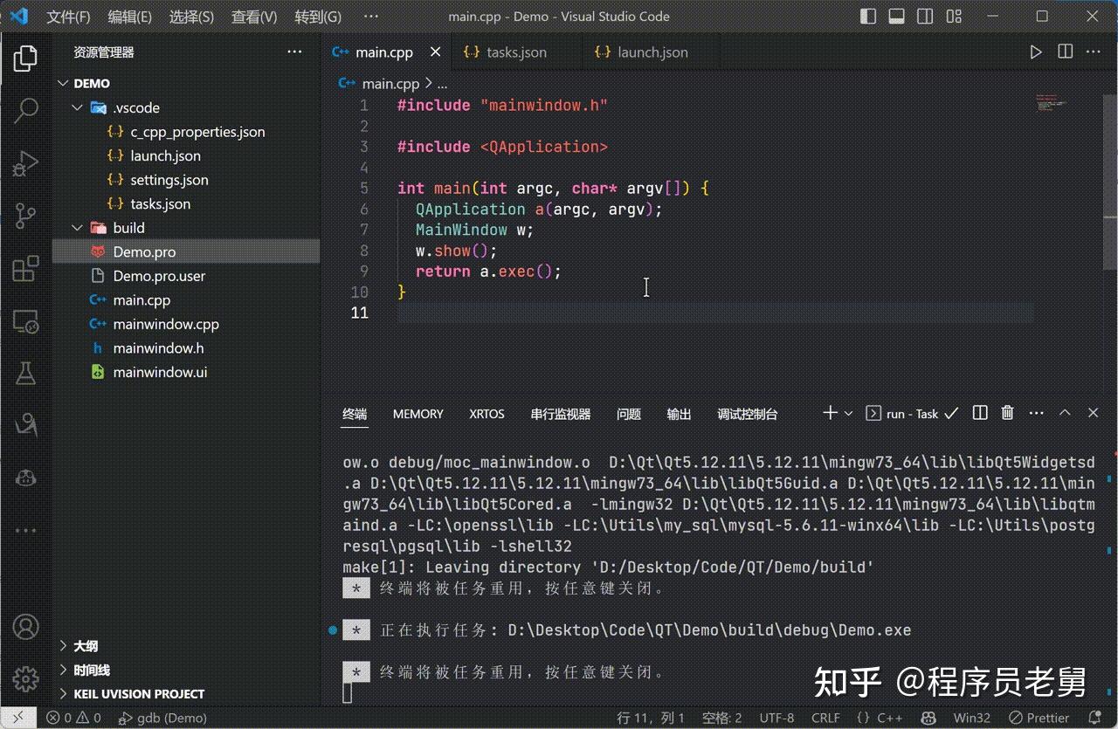Split the editor to the right
The width and height of the screenshot is (1118, 729).
coord(1066,52)
